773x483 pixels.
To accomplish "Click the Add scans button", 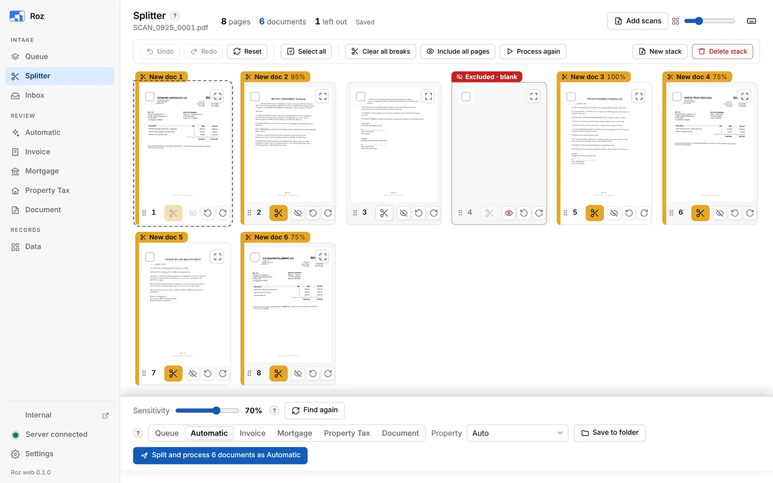I will click(638, 21).
